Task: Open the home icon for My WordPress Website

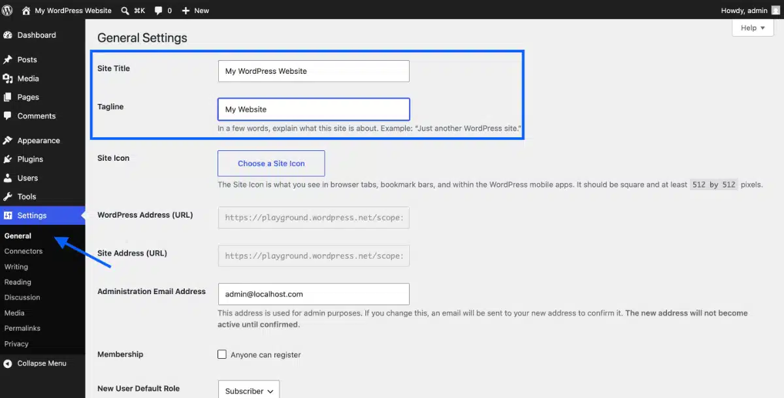Action: click(26, 10)
